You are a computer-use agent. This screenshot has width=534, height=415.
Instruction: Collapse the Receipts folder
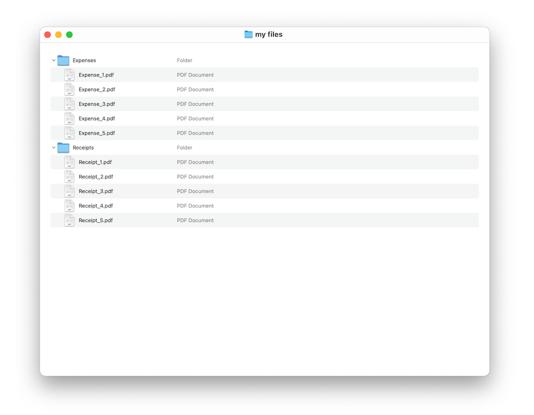pyautogui.click(x=53, y=148)
